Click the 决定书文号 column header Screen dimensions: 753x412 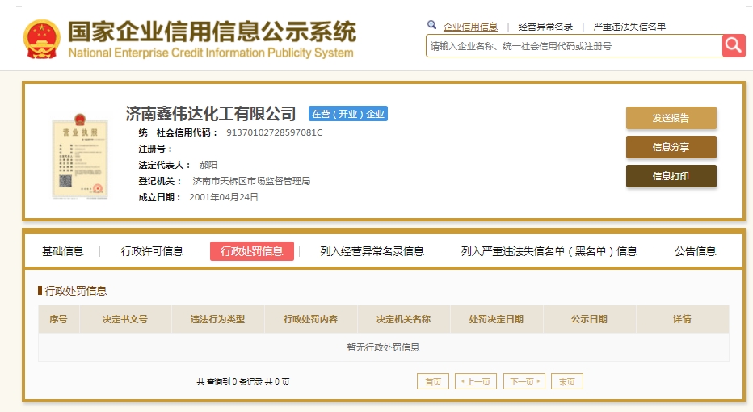[x=125, y=319]
